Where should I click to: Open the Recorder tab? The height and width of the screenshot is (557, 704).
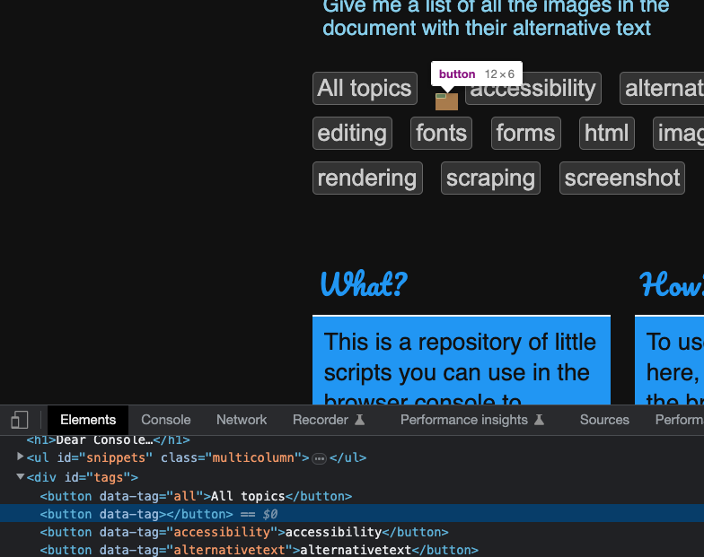point(329,420)
